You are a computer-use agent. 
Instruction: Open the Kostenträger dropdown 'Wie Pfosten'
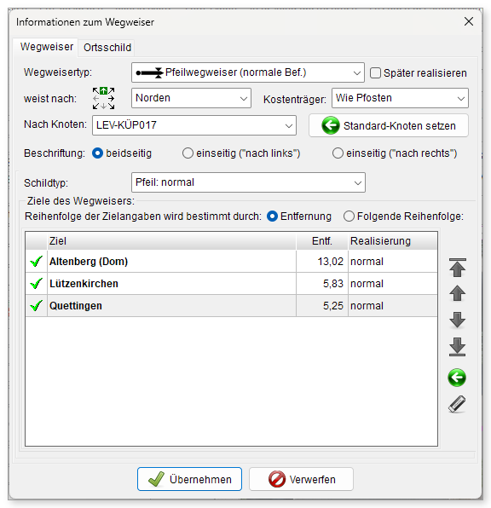click(400, 98)
